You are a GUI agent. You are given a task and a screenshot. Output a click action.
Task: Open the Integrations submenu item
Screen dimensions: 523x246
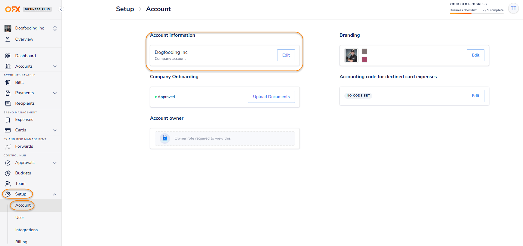click(27, 230)
